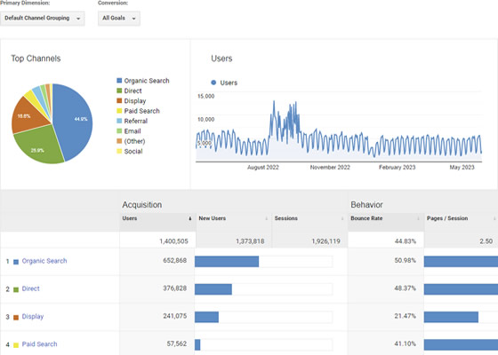Click the Paid Search legend yellow swatch
Screen dimensions: 498x355
119,111
